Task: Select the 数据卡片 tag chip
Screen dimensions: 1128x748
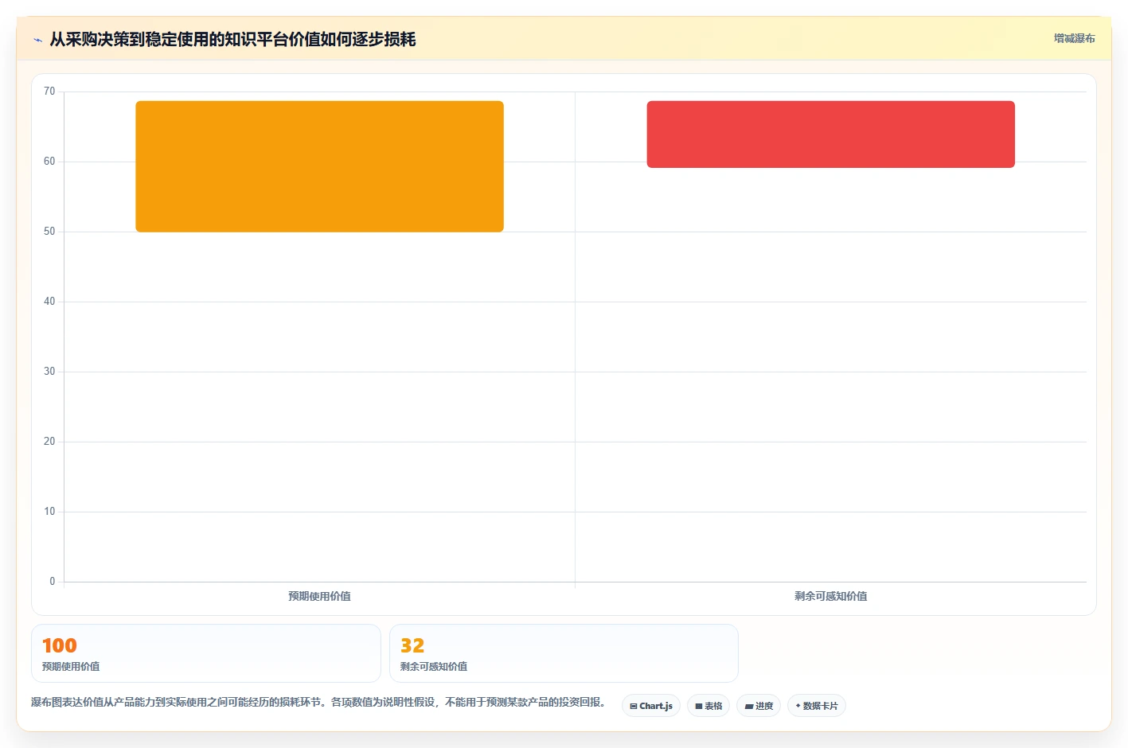Action: pos(817,706)
